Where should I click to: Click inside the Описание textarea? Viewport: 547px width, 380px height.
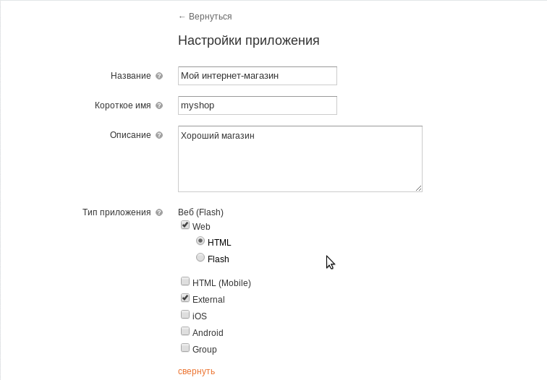(300, 159)
